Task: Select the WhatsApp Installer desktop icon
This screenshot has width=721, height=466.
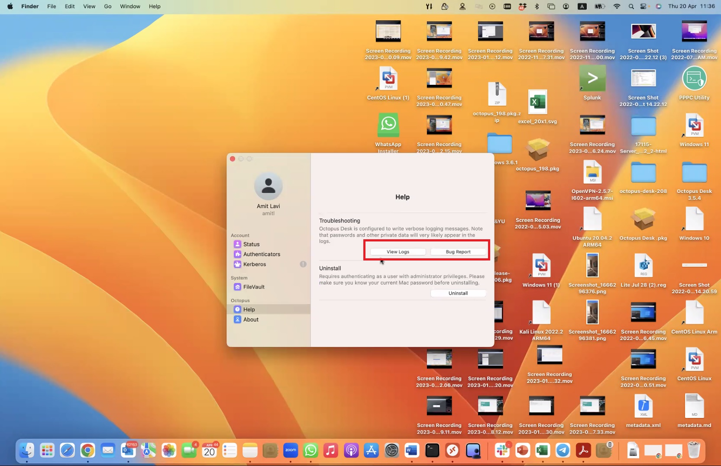Action: (x=388, y=125)
